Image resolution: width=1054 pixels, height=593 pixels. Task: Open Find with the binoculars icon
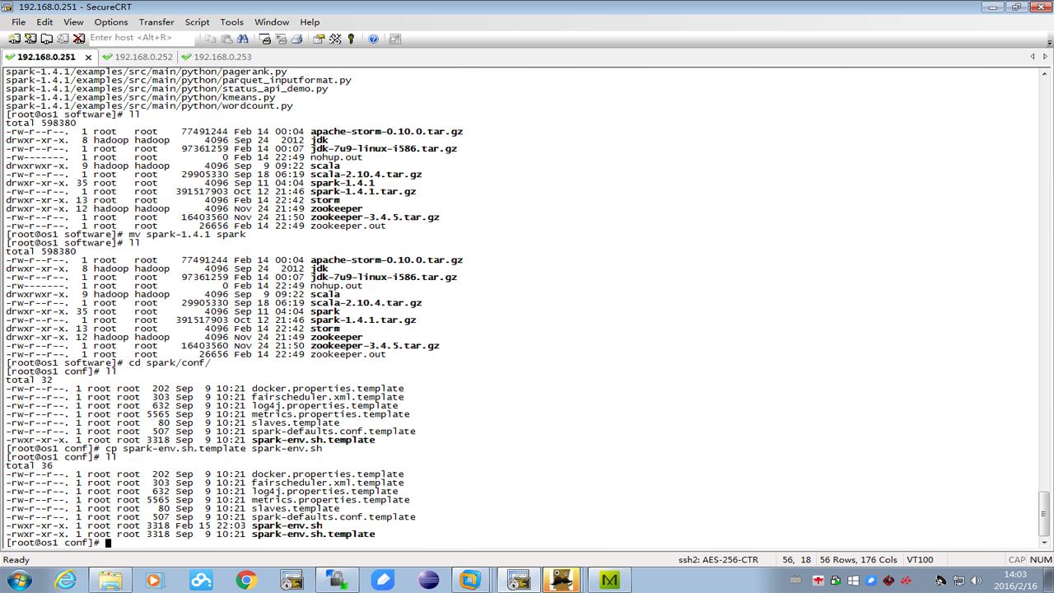click(x=242, y=39)
